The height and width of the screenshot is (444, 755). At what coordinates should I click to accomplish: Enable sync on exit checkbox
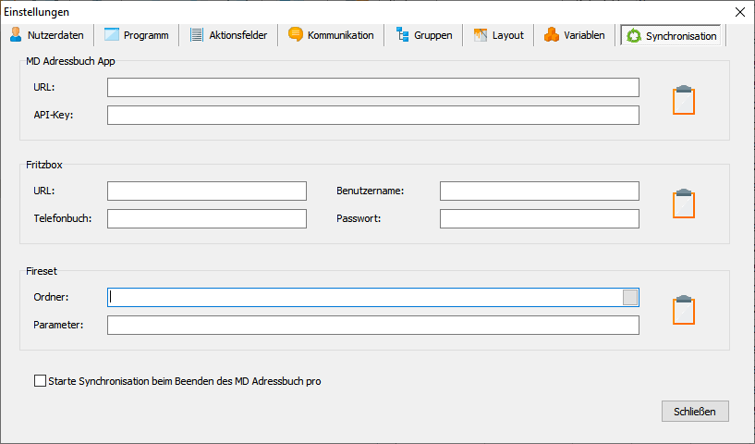coord(40,380)
